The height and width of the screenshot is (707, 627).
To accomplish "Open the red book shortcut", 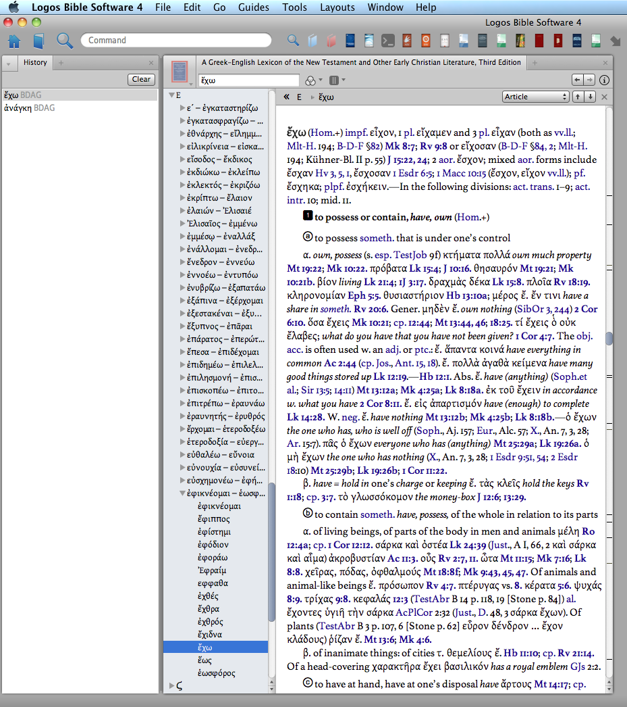I will (331, 41).
